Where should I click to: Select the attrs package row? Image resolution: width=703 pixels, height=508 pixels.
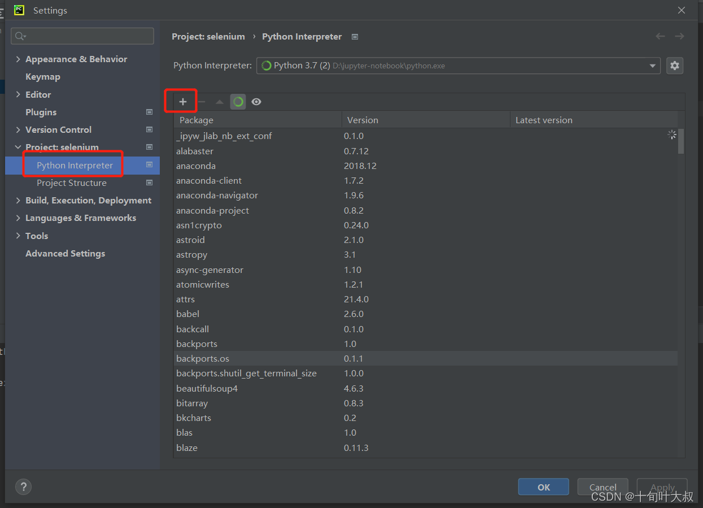tap(426, 299)
